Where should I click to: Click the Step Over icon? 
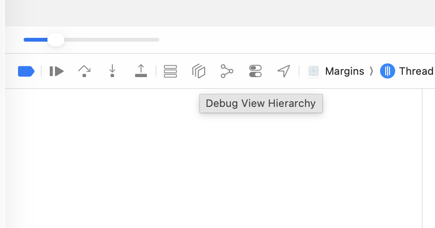pyautogui.click(x=84, y=71)
